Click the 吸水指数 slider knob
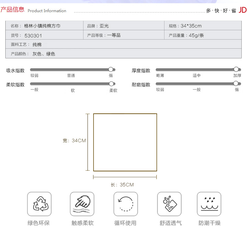This screenshot has height=234, width=247. point(111,70)
